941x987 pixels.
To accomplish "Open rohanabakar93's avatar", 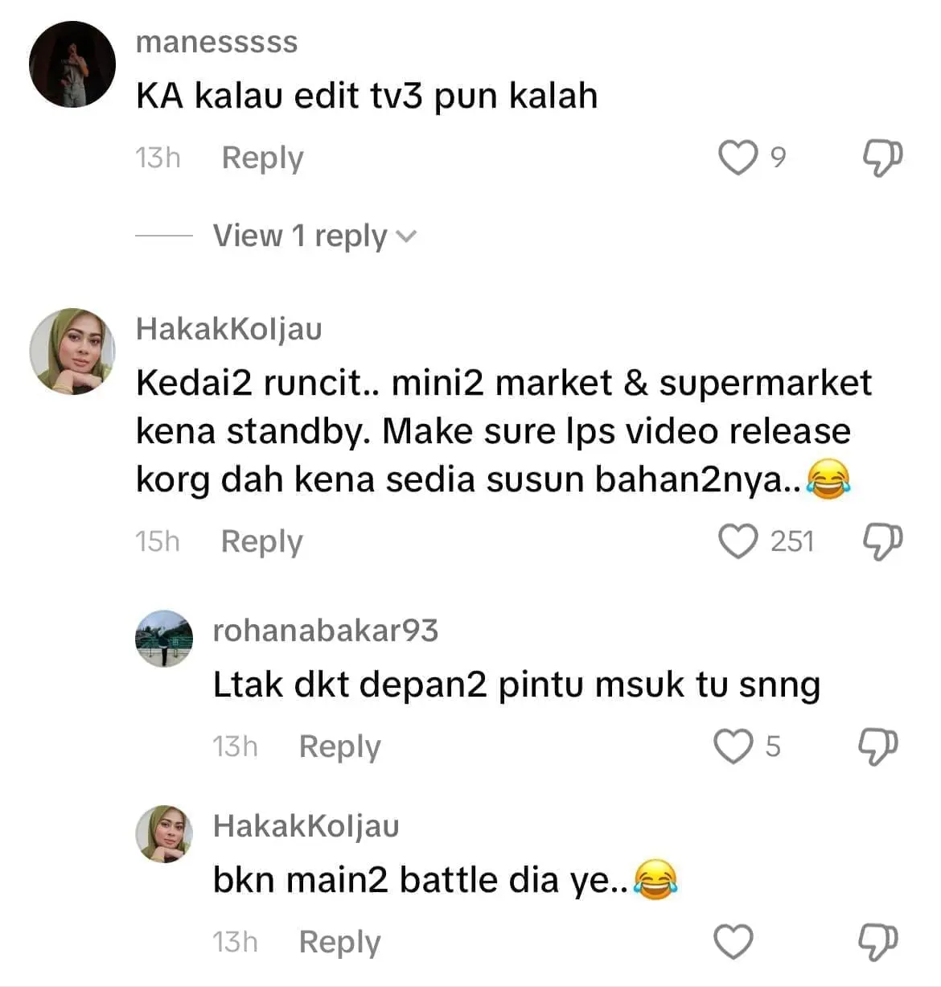I will [164, 639].
